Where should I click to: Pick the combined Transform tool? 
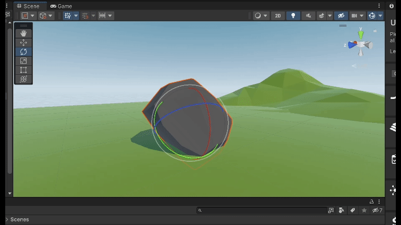pos(23,79)
